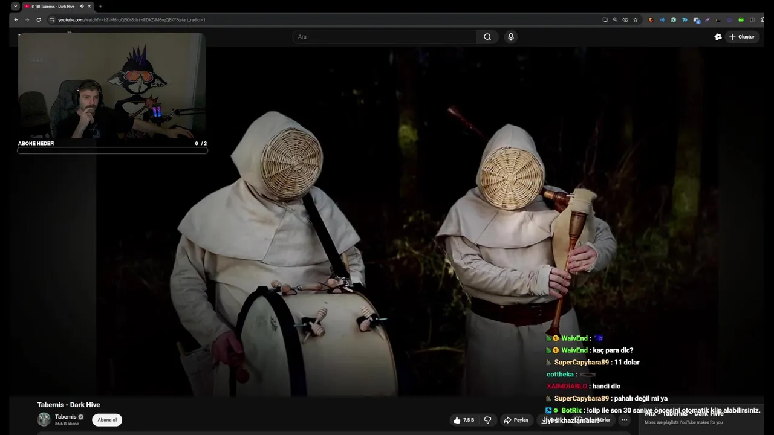Image resolution: width=774 pixels, height=435 pixels.
Task: Click chat username BotRix
Action: (571, 411)
